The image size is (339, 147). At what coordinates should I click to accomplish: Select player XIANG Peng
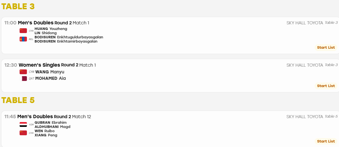pyautogui.click(x=46, y=135)
